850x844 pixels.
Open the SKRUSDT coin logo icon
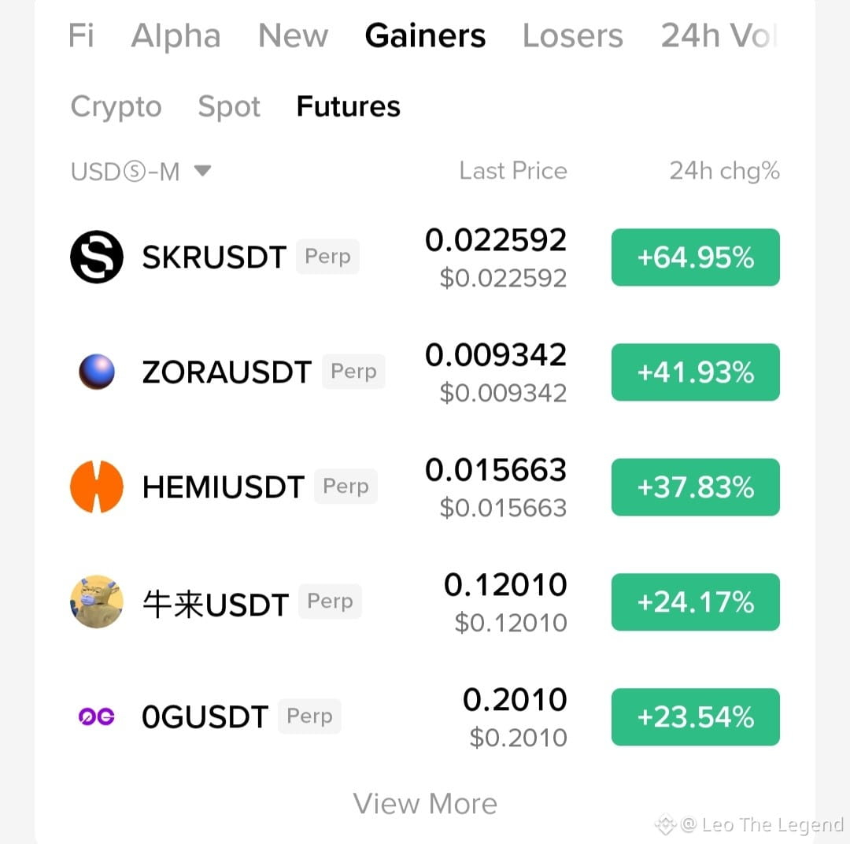pyautogui.click(x=97, y=257)
